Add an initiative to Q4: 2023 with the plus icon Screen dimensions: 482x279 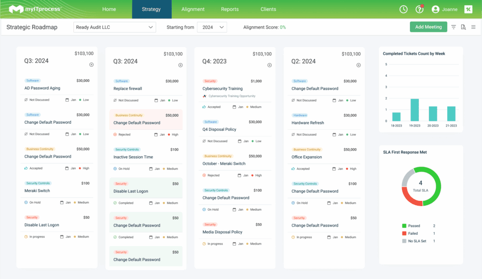[x=269, y=65]
